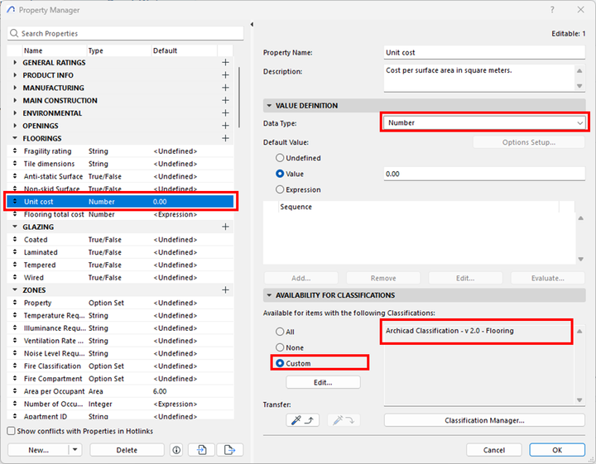
Task: Add property to PRODUCT INFO group
Action: pyautogui.click(x=225, y=75)
